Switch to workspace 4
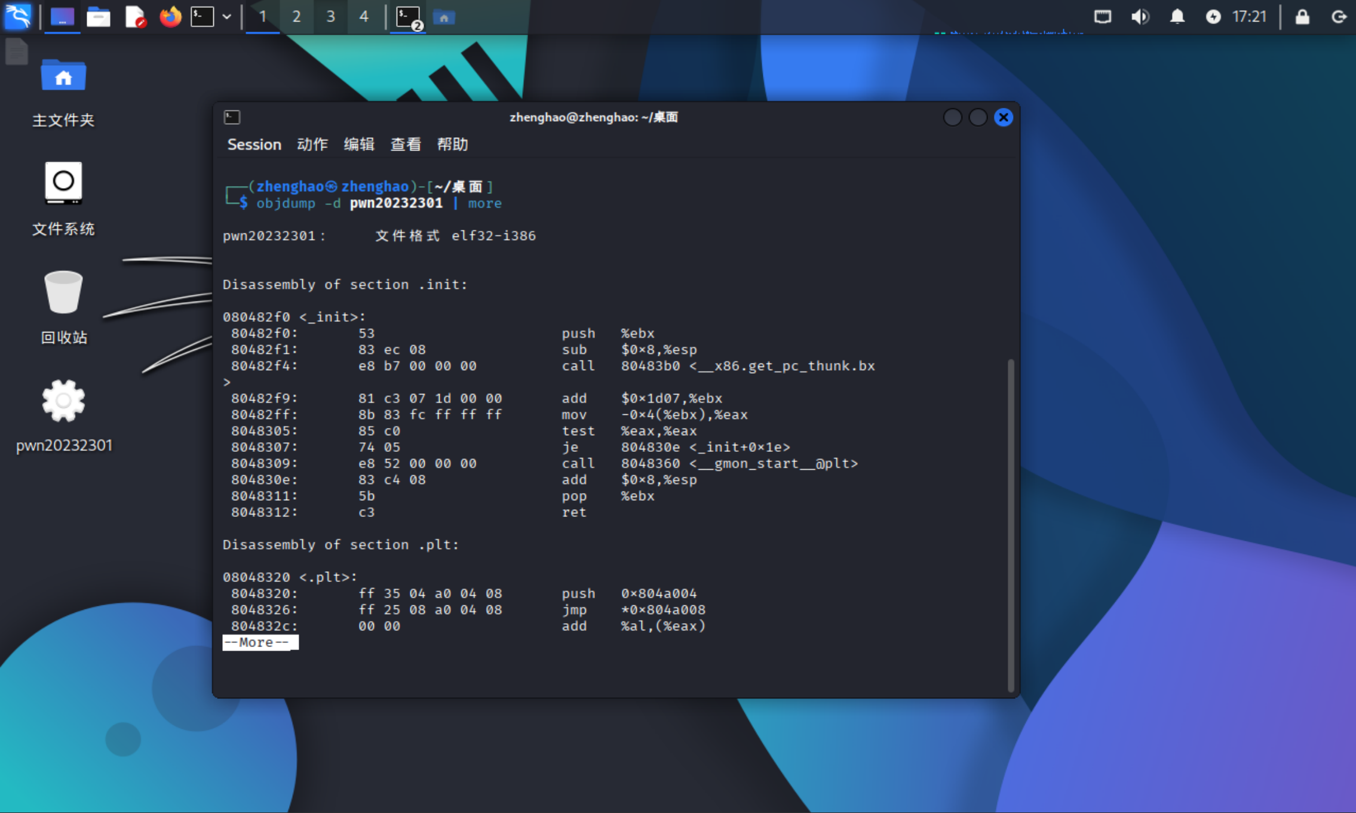 click(363, 17)
